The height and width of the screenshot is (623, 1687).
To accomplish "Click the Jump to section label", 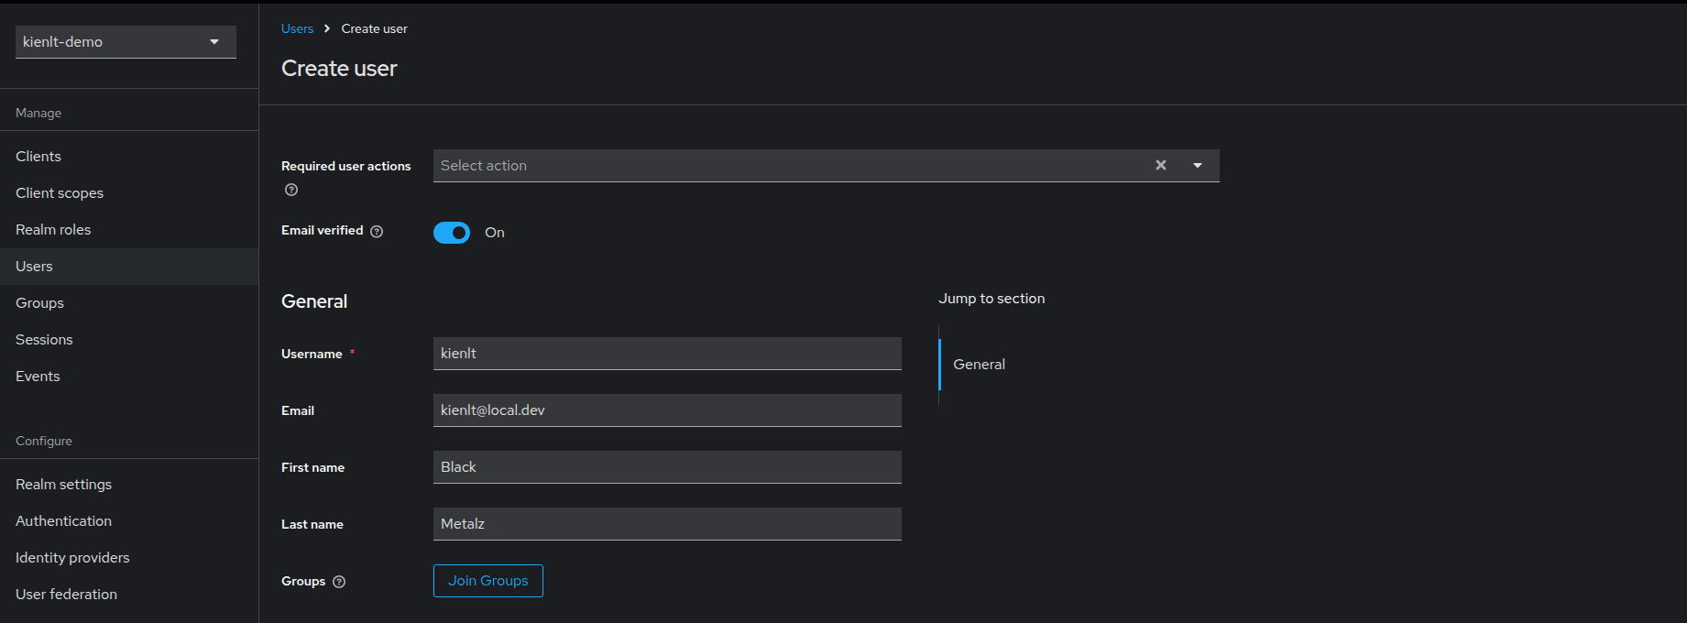I will coord(991,299).
